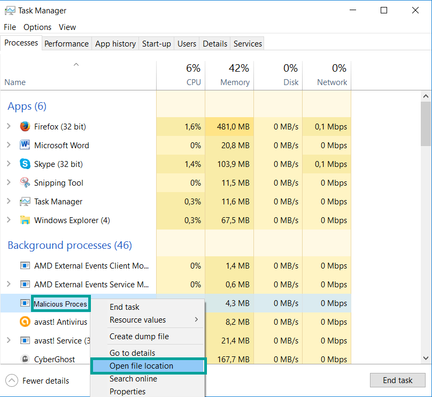
Task: Click the Skype app icon
Action: point(25,164)
